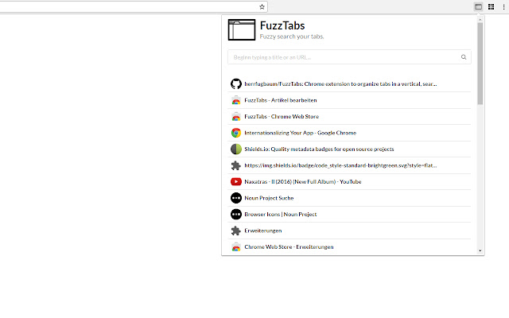Click GitHub icon of herrfugbaum/FuzzTabs tab
The height and width of the screenshot is (318, 509).
[x=236, y=83]
